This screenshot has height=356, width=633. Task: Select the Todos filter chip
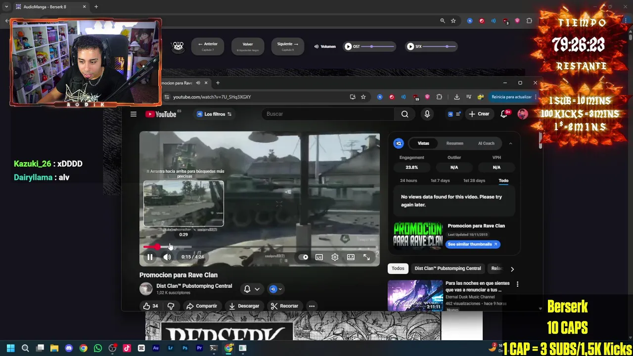398,268
